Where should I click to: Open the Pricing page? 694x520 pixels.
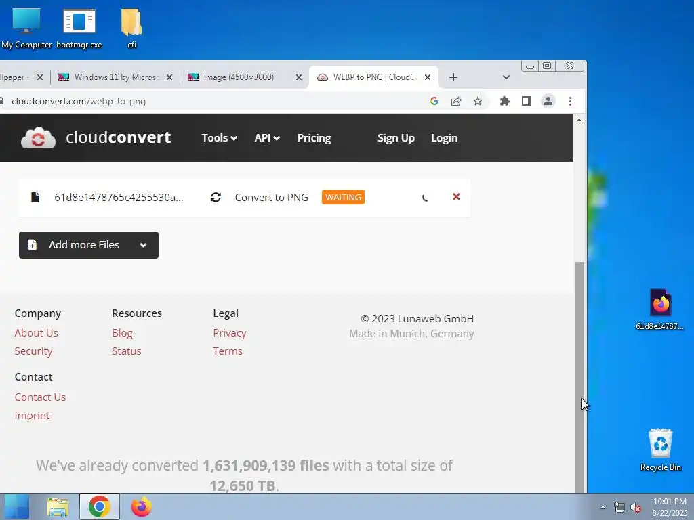tap(314, 138)
